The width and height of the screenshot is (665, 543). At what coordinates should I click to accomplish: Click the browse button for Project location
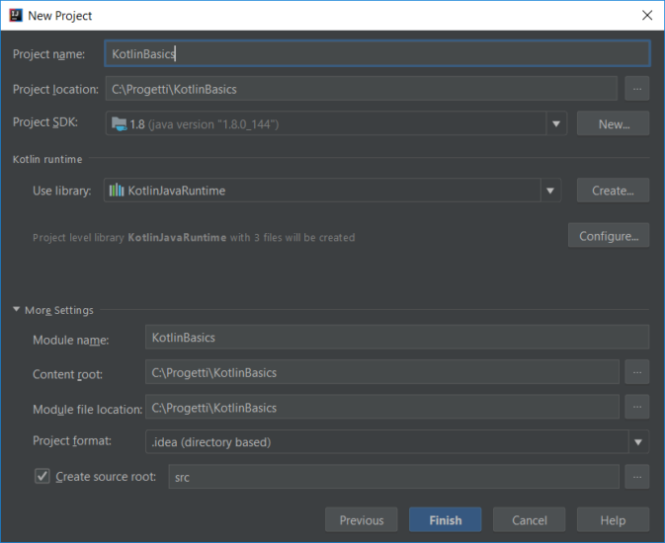[636, 89]
